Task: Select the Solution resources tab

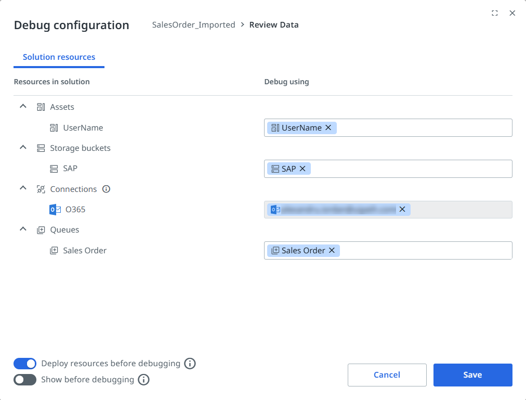Action: coord(59,57)
